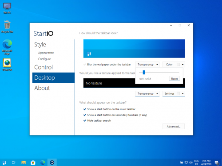Open the TEAM OS desktop shortcut
The height and width of the screenshot is (166, 222).
7,65
